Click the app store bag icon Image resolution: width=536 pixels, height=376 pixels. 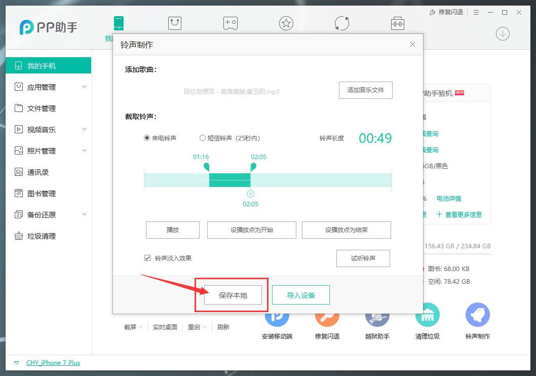[174, 23]
